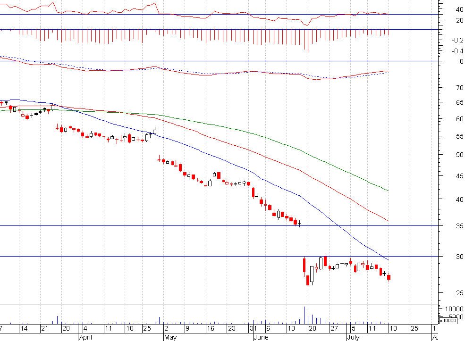Image resolution: width=465 pixels, height=341 pixels.
Task: Click date label 31 before June
Action: [x=253, y=328]
